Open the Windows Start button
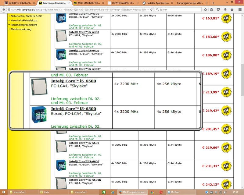The image size is (244, 195). click(4, 192)
